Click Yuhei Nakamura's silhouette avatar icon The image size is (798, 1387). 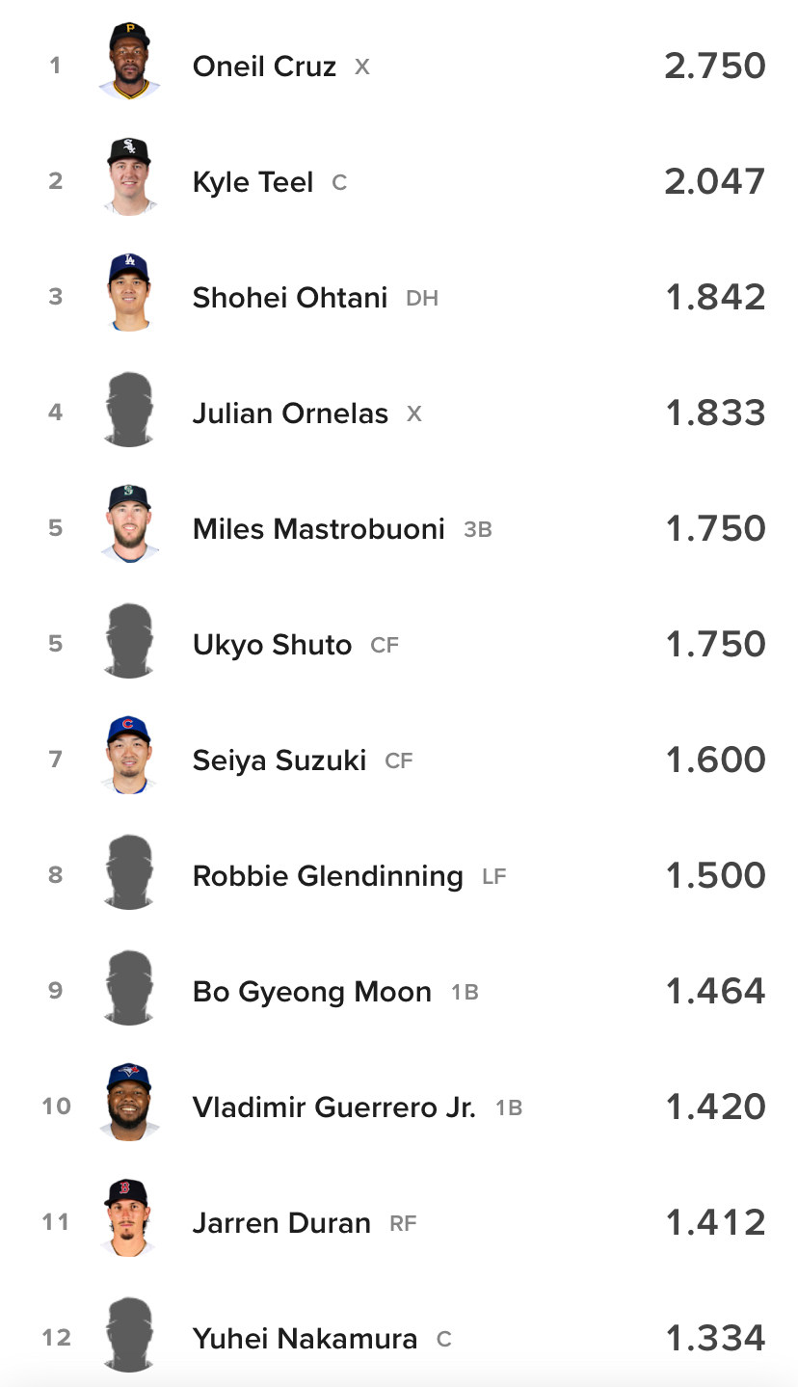point(129,1335)
